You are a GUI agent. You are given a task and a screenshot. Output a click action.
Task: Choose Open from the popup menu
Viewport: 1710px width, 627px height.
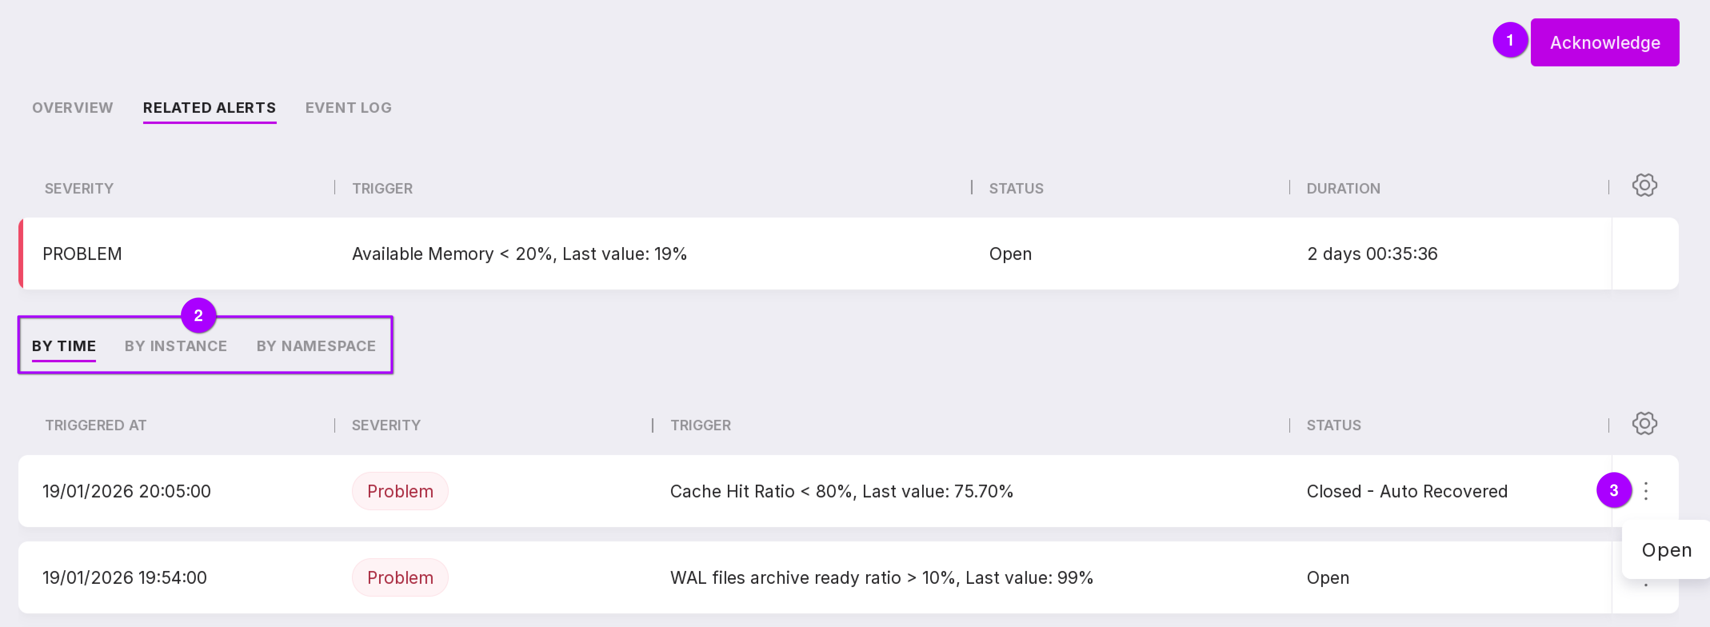click(1666, 550)
